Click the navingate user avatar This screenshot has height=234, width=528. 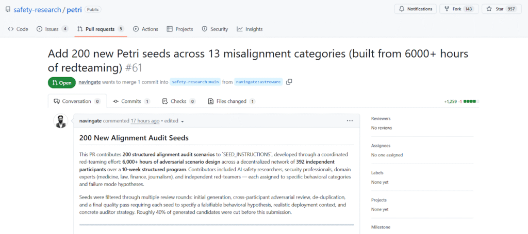tap(61, 121)
